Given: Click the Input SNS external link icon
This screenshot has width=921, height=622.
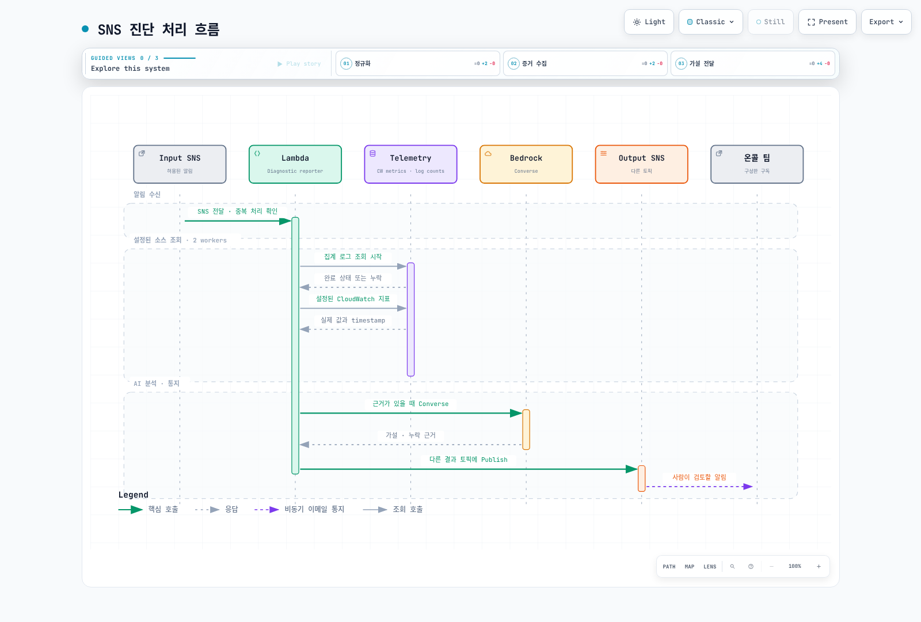Looking at the screenshot, I should (142, 154).
